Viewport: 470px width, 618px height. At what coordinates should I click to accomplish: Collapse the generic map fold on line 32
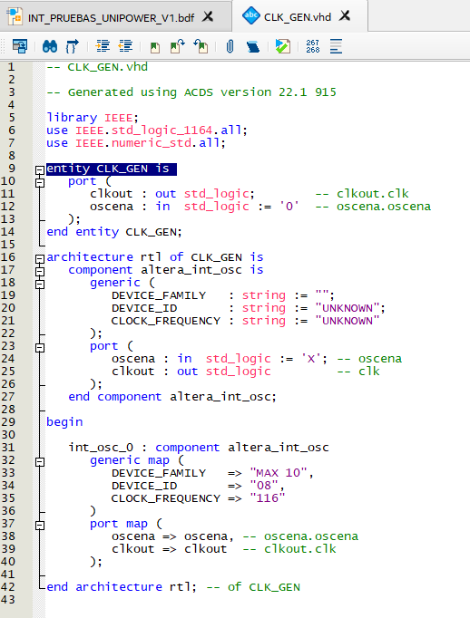coord(39,461)
